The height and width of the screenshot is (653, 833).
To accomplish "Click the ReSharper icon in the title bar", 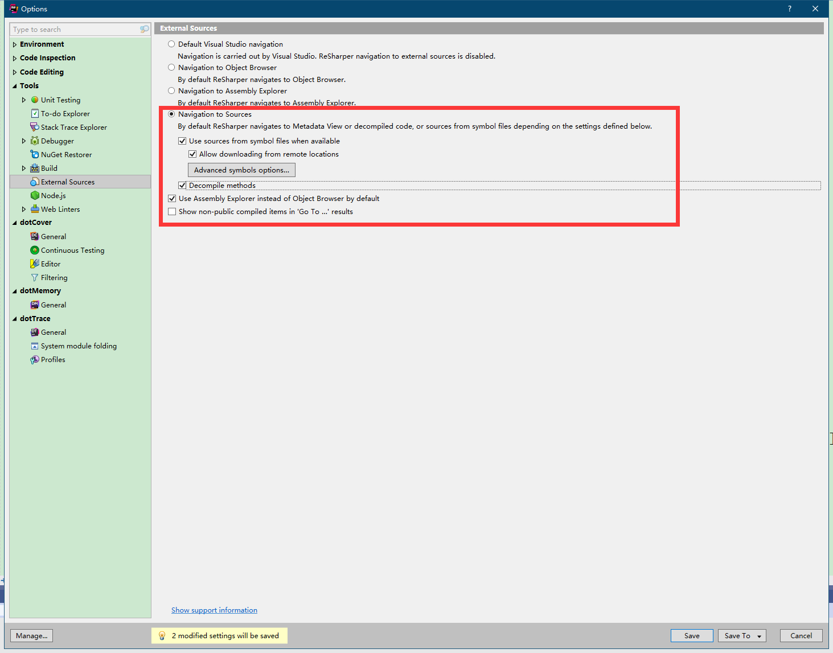I will [14, 9].
